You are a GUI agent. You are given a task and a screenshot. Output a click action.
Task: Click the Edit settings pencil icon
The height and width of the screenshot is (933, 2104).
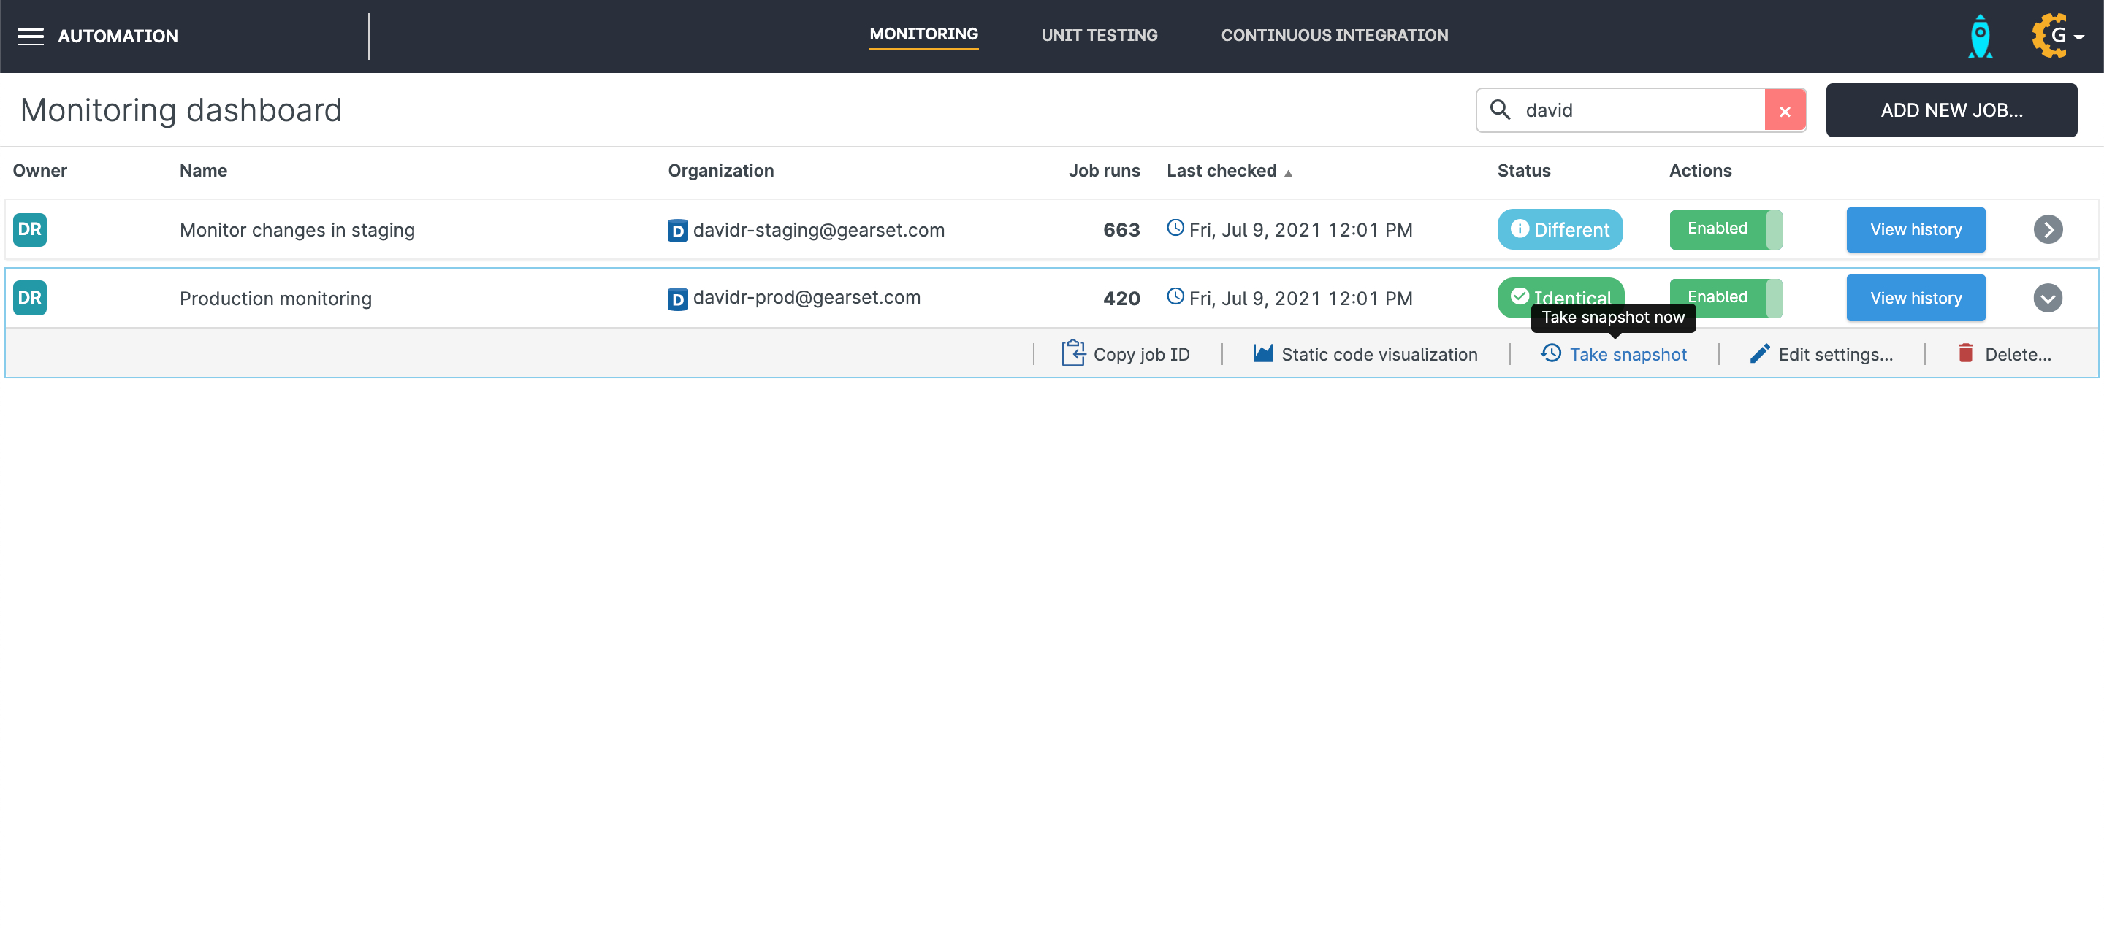click(1759, 353)
